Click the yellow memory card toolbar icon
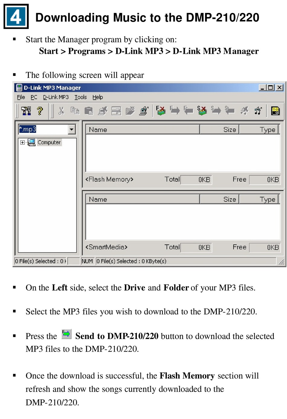Viewport: 287px width, 419px height. point(275,111)
